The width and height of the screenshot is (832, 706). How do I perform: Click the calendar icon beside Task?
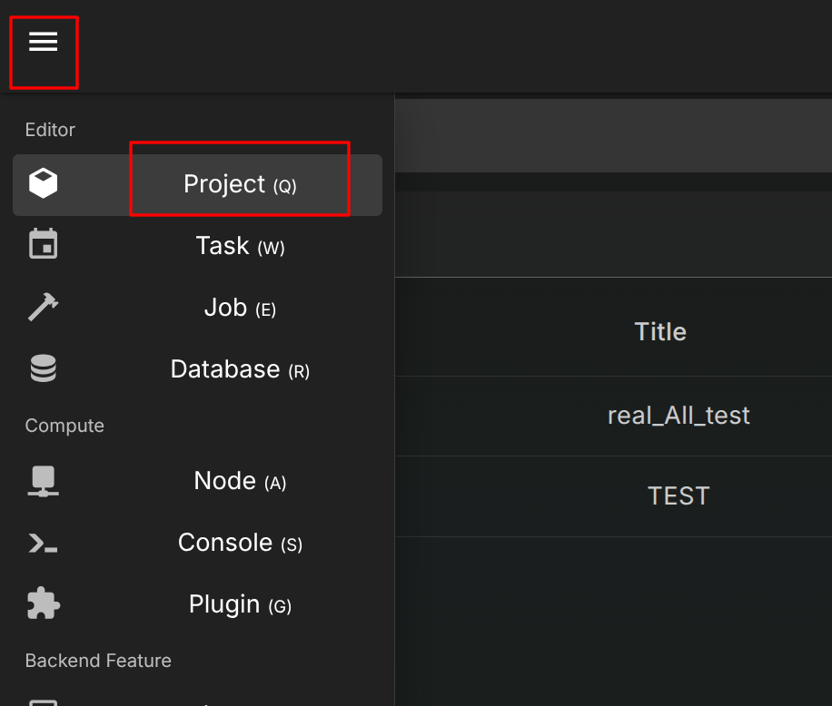(x=43, y=245)
